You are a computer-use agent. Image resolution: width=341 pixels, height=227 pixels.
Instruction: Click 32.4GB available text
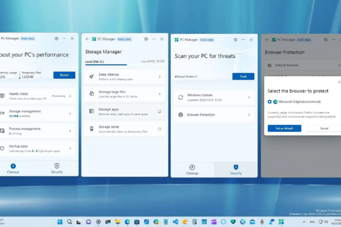[x=19, y=116]
